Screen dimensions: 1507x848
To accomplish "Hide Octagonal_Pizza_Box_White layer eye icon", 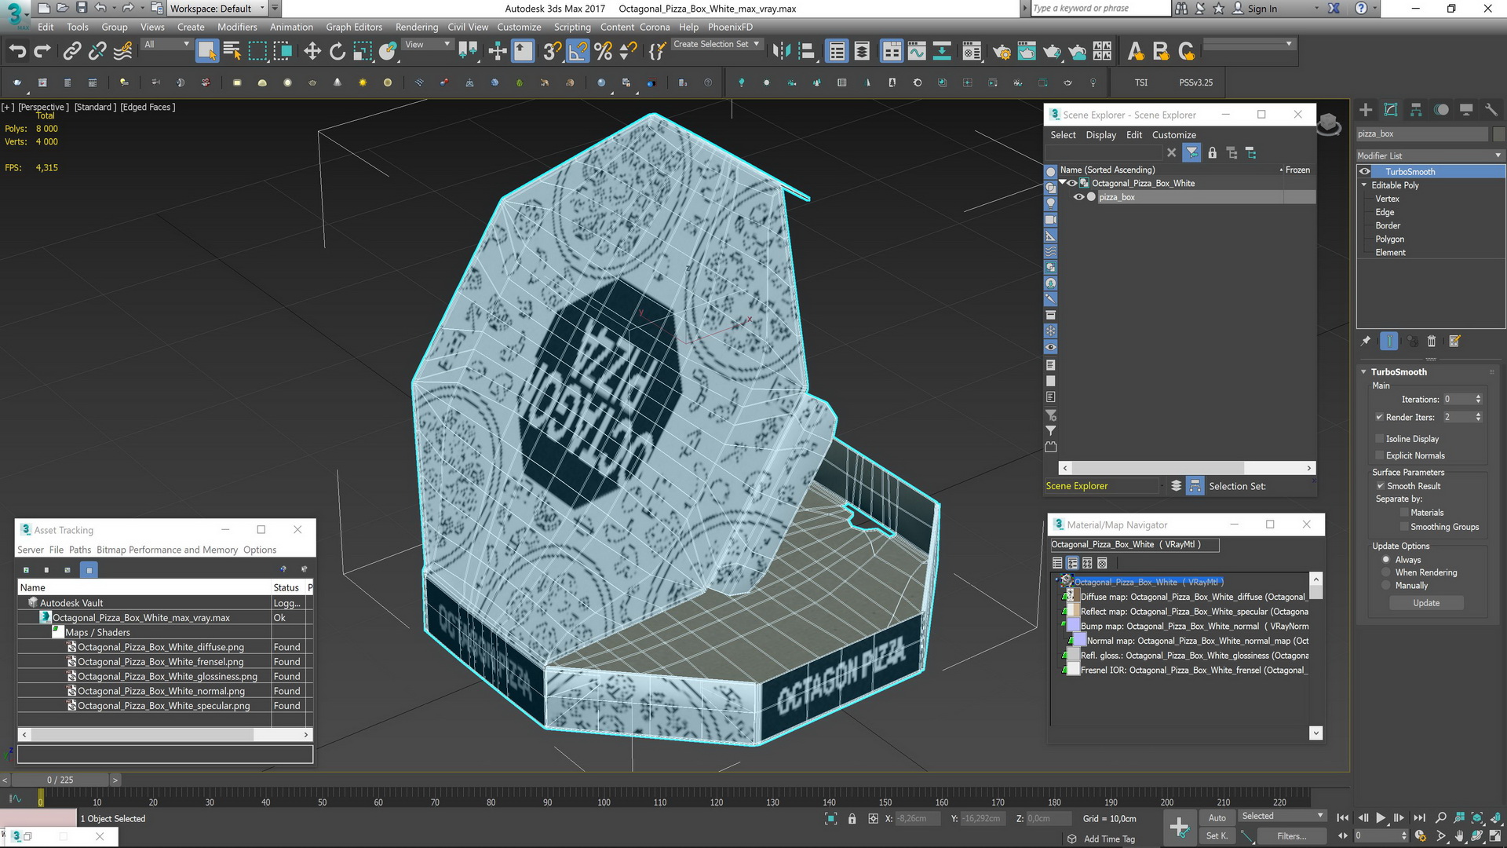I will [1072, 183].
